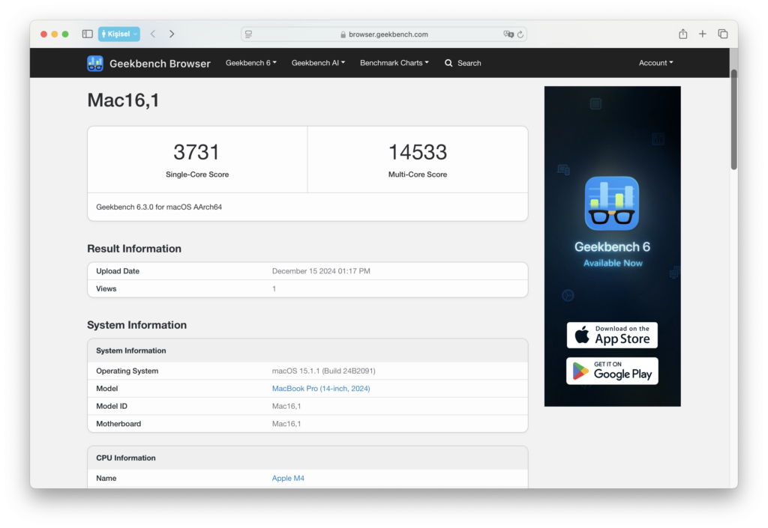Image resolution: width=768 pixels, height=528 pixels.
Task: Expand the Geekbench 6 menu
Action: pyautogui.click(x=251, y=63)
